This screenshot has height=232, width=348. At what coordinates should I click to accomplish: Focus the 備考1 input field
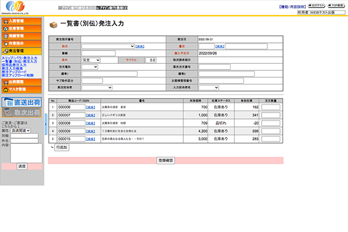110,74
